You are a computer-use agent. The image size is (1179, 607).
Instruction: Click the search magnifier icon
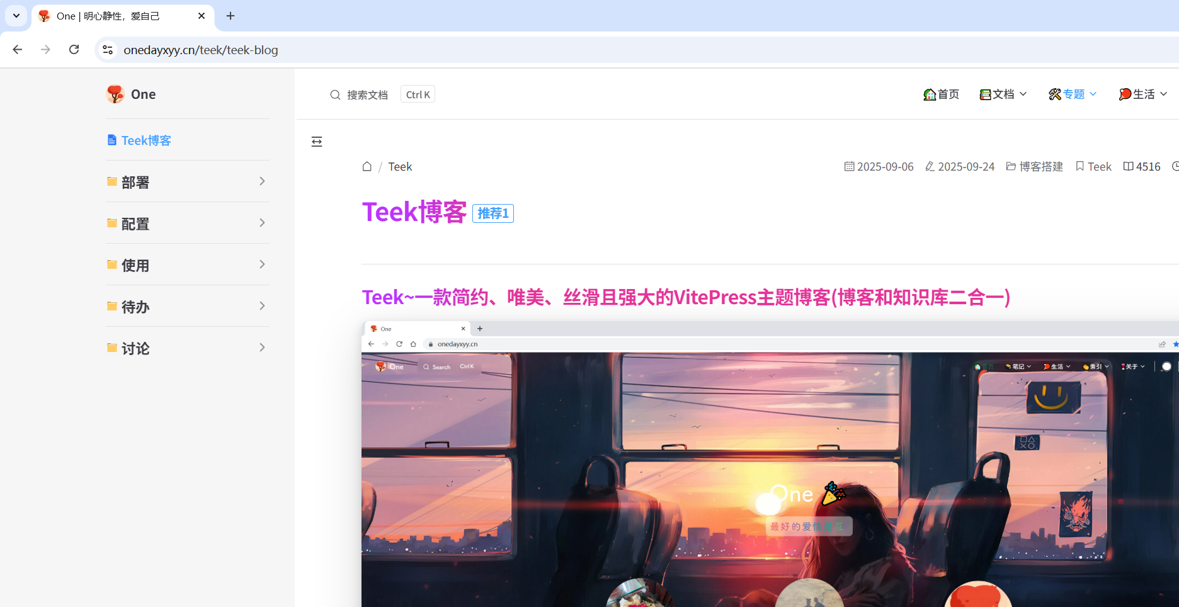click(335, 95)
